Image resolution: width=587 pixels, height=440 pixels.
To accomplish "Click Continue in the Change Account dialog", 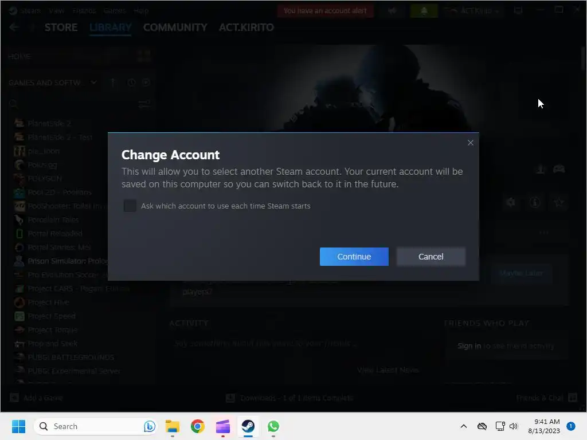I will pos(354,257).
